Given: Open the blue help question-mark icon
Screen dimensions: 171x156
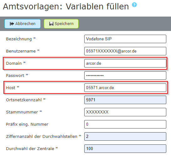Looking at the screenshot, I should click(134, 5).
